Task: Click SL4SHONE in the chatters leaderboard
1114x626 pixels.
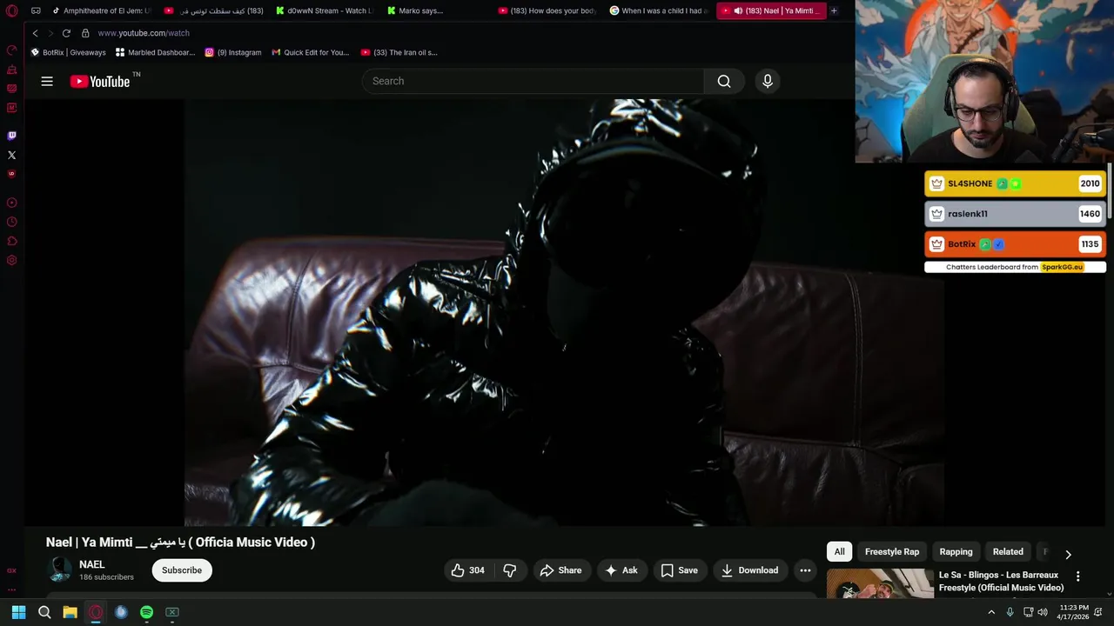Action: coord(970,183)
